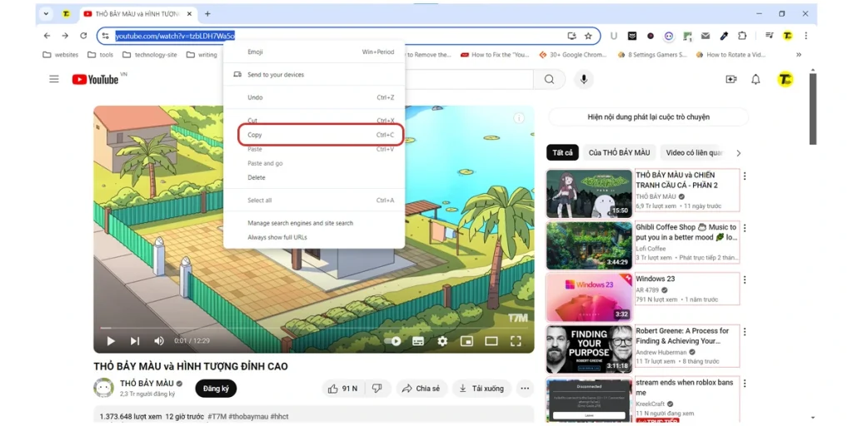
Task: Skip to the next video
Action: pyautogui.click(x=135, y=341)
